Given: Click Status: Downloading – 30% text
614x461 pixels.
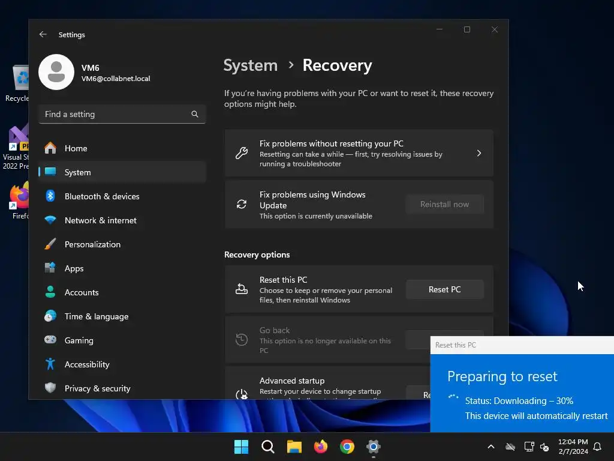Looking at the screenshot, I should 519,400.
